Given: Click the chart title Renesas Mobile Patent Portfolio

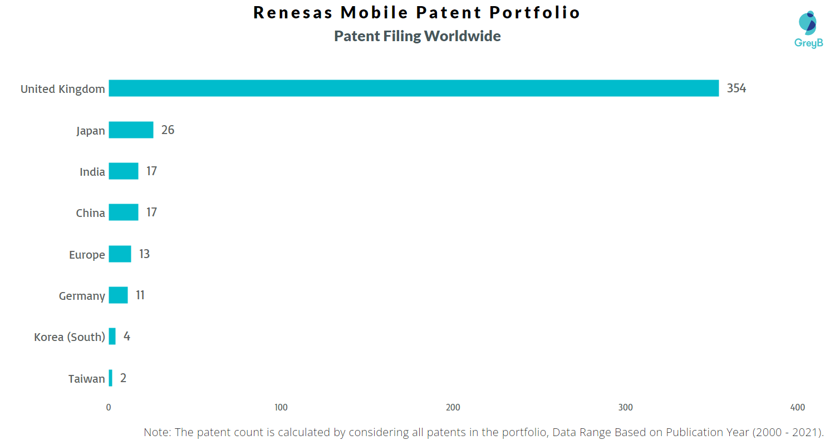Looking at the screenshot, I should click(x=417, y=12).
